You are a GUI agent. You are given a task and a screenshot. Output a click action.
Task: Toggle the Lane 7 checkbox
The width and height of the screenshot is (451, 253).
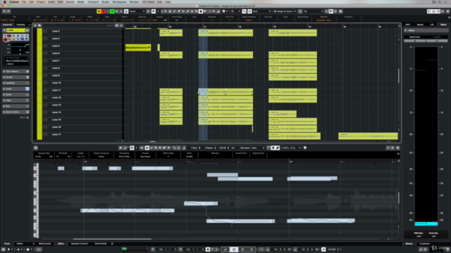45,61
